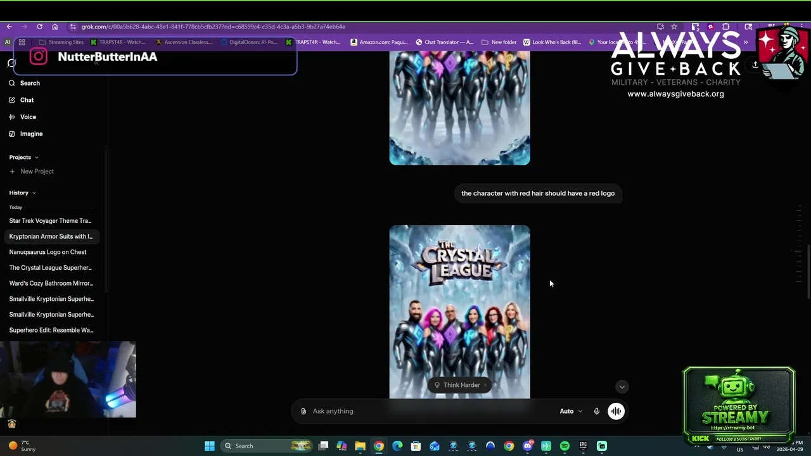This screenshot has width=811, height=456.
Task: Click the weather widget showing Sunny
Action: point(22,446)
